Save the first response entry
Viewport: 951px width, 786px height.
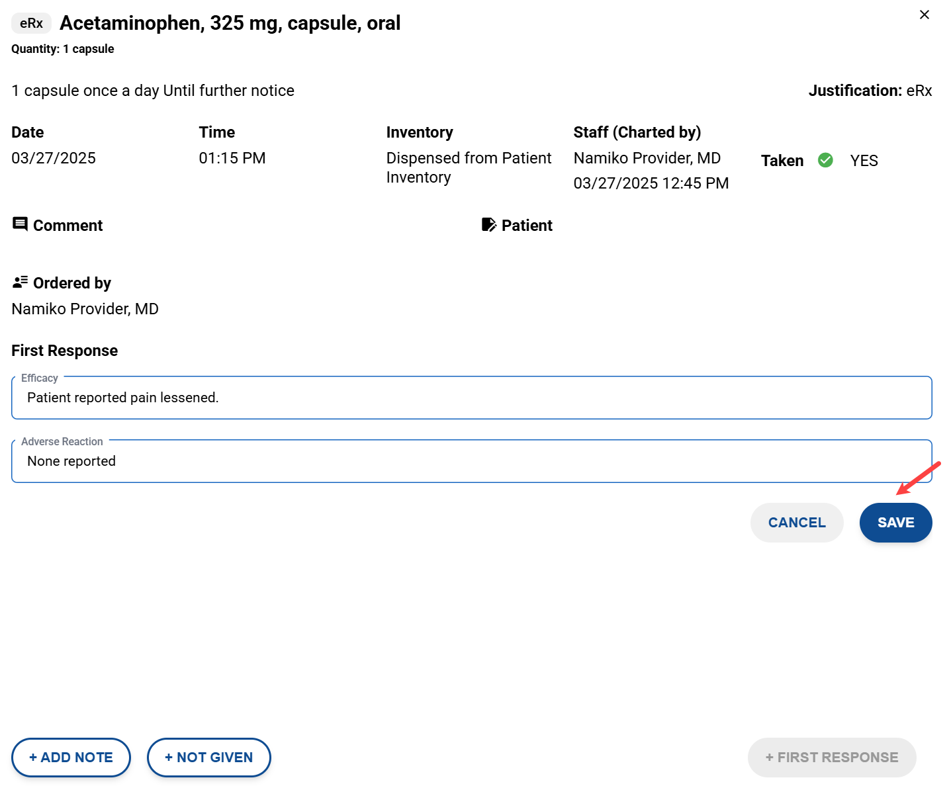click(x=895, y=523)
